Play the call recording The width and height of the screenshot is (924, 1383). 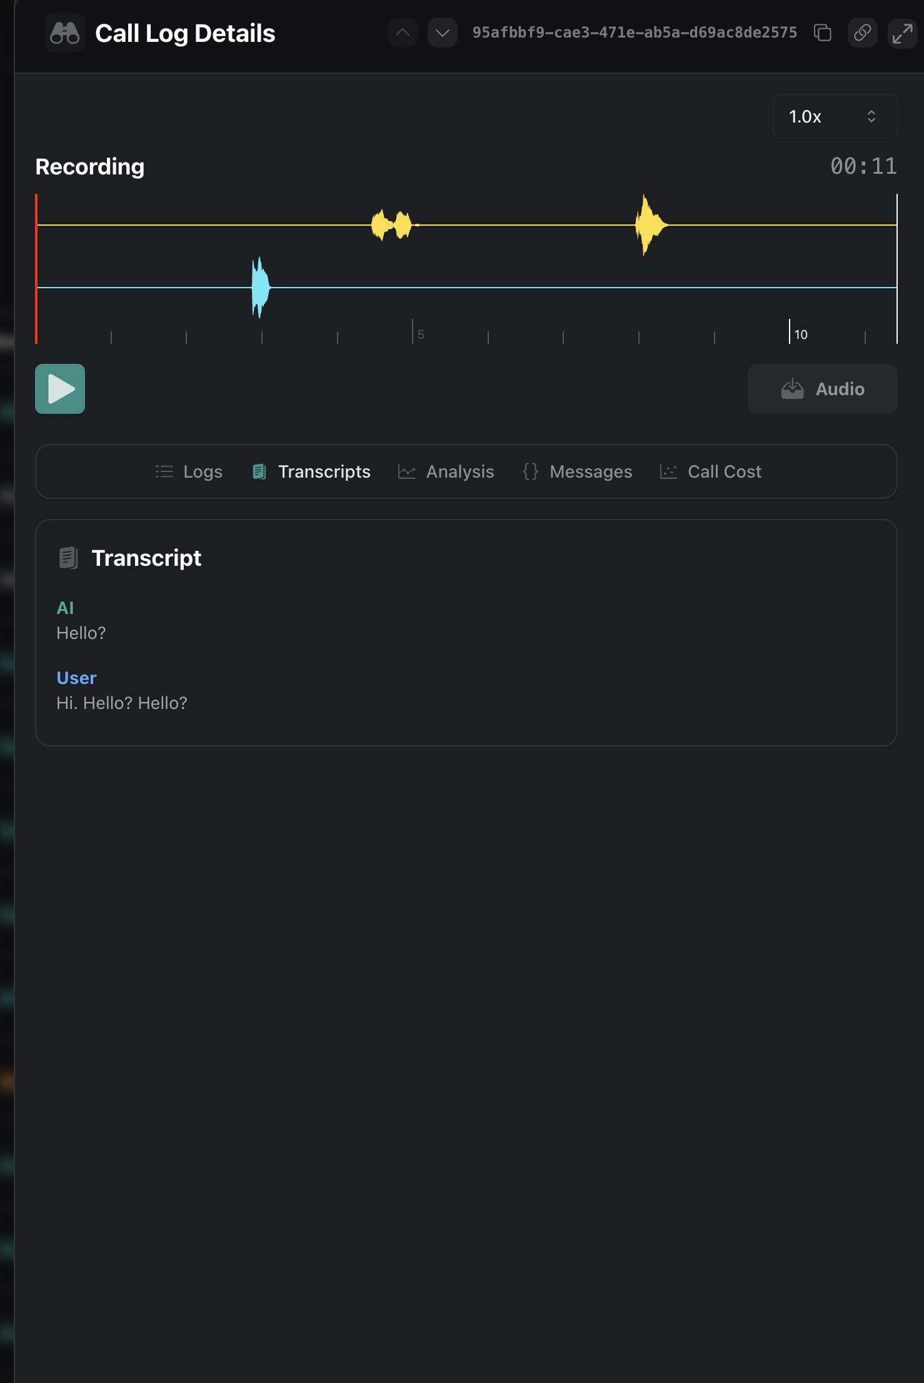coord(60,389)
